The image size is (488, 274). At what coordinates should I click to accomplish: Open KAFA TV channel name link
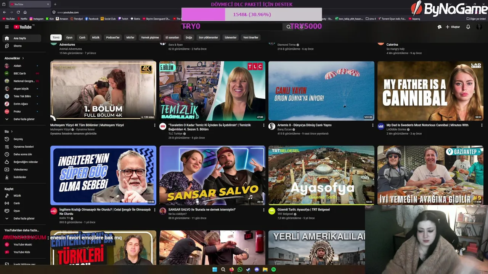coord(65,218)
